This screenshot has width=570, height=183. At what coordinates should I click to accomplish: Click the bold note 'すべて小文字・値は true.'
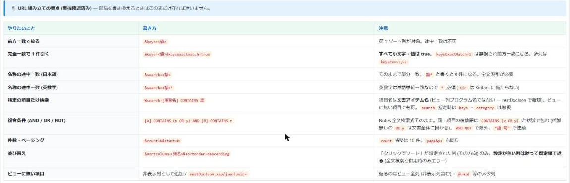[405, 54]
